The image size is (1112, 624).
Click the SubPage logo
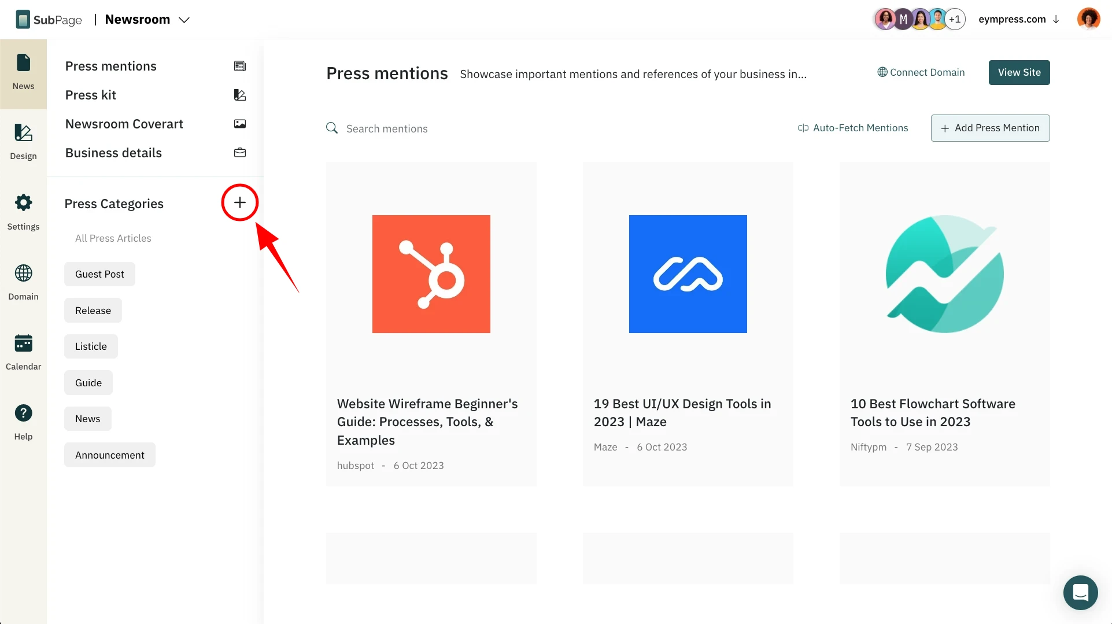(49, 20)
